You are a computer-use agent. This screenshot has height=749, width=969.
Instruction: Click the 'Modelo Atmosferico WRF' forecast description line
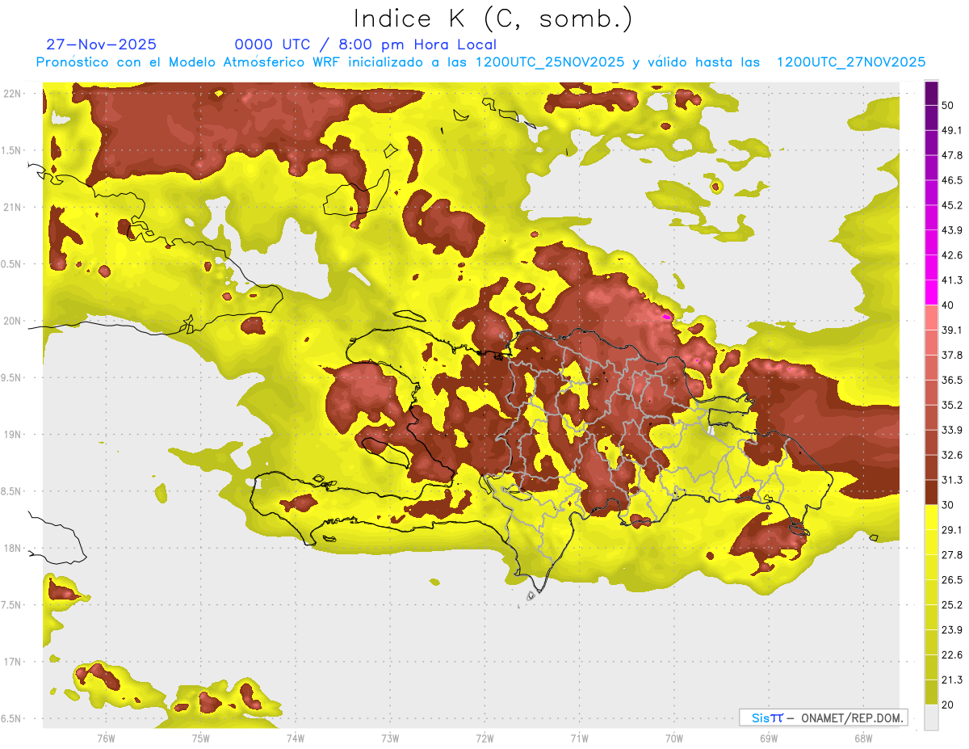click(x=480, y=62)
